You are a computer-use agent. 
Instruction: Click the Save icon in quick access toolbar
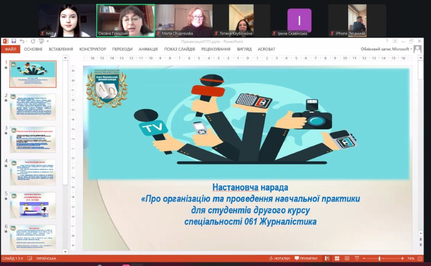(14, 41)
